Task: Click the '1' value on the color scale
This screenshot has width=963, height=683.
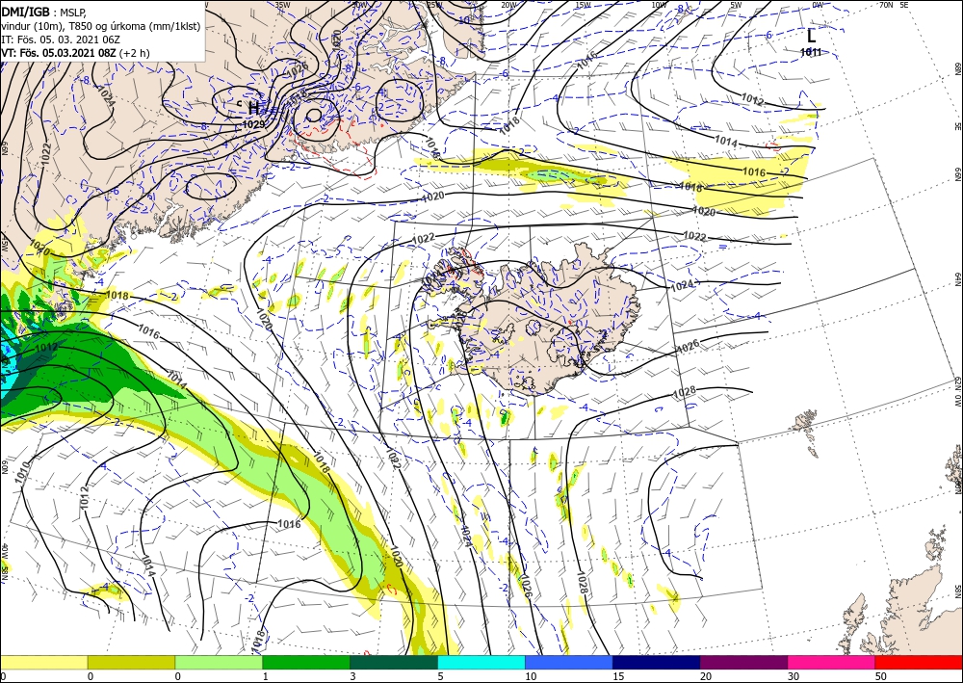Action: click(x=267, y=676)
